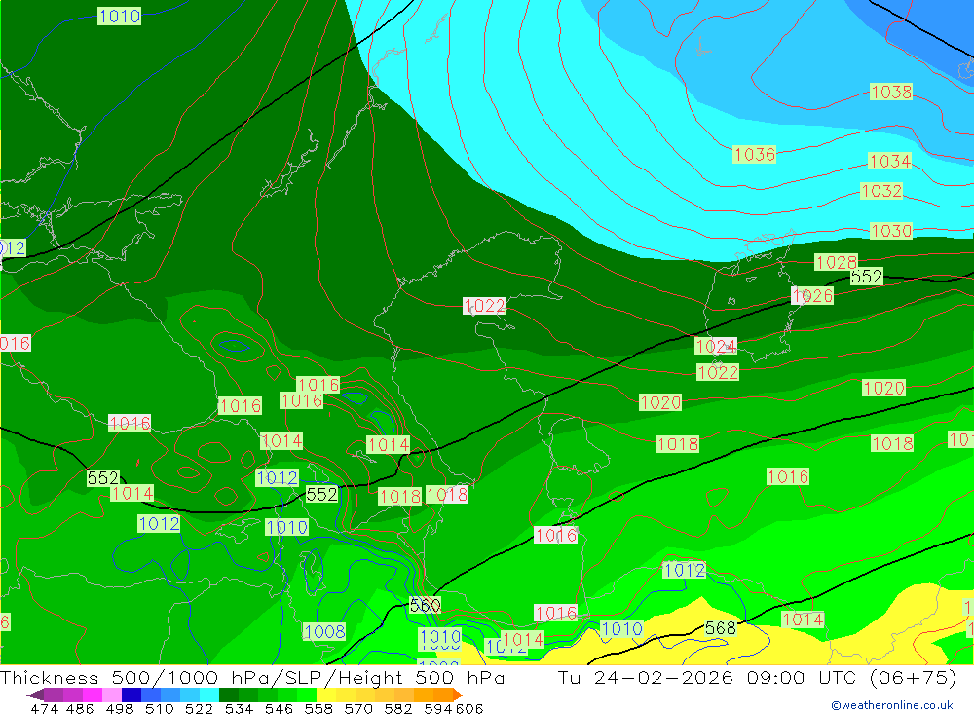Click the legend value 474

click(45, 708)
